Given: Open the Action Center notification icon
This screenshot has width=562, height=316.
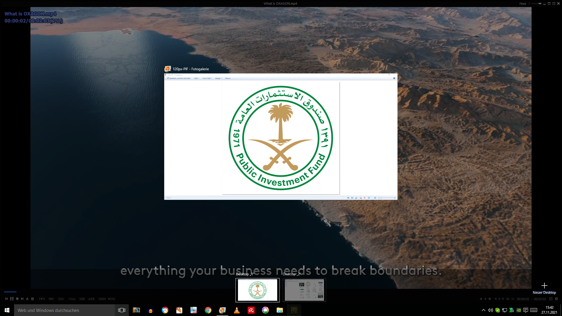Looking at the screenshot, I should click(526, 310).
